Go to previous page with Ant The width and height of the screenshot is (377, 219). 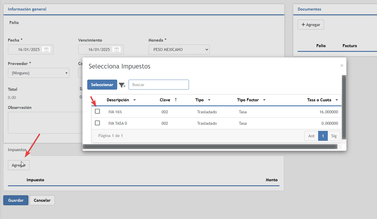311,136
